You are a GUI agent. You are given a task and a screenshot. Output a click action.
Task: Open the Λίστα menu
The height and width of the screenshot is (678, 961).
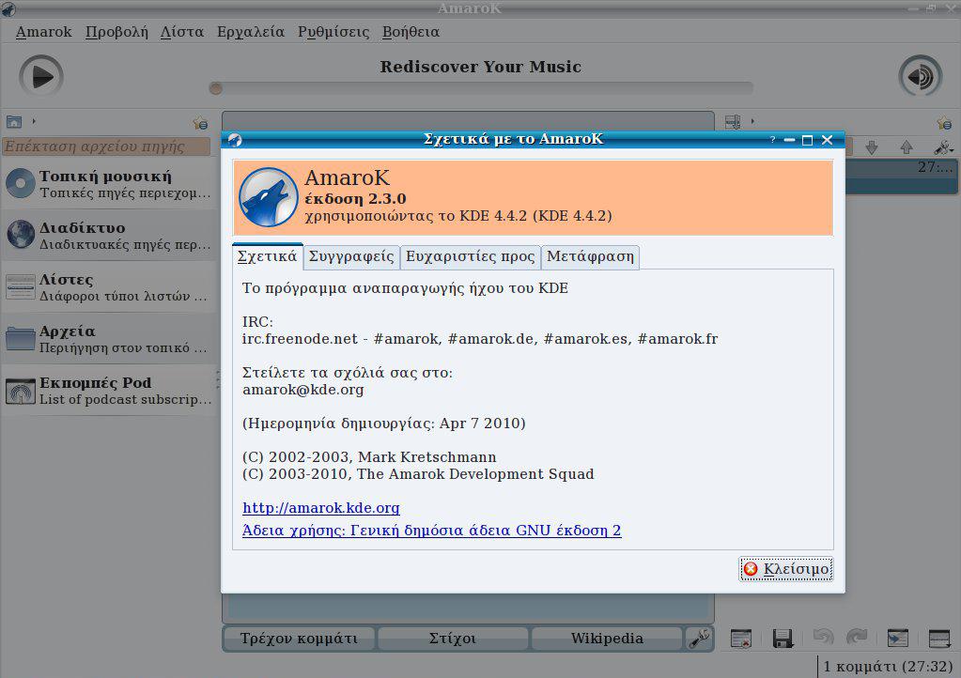tap(182, 32)
